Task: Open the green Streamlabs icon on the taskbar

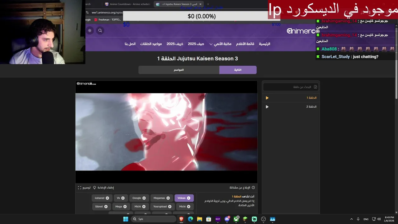Action: pos(254,219)
